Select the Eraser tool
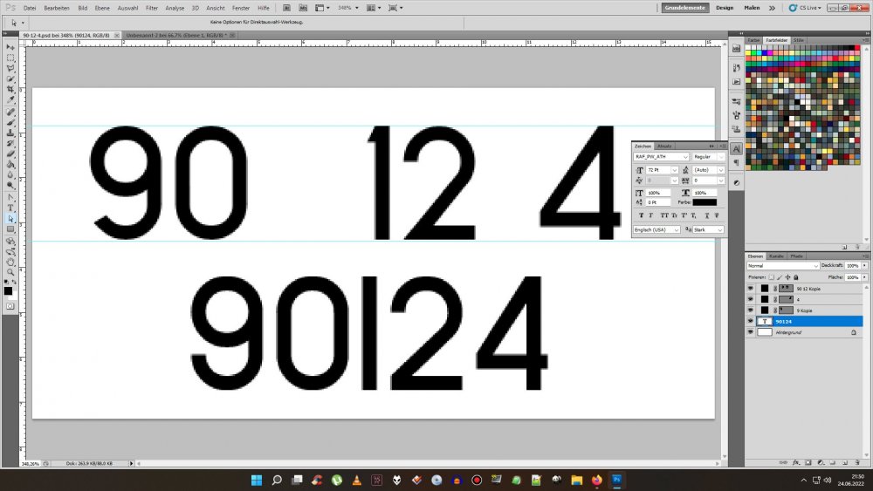The height and width of the screenshot is (491, 873). point(10,154)
